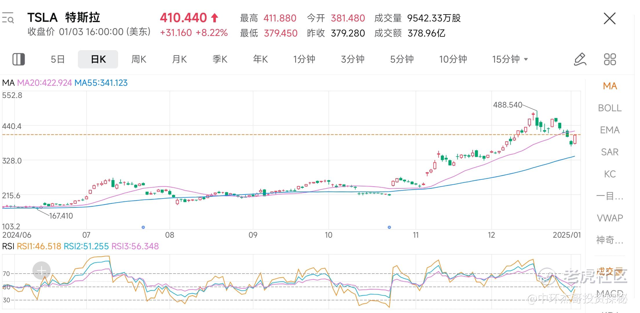Viewport: 640px width, 313px height.
Task: Click the MA indicator name above chart
Action: pyautogui.click(x=8, y=83)
